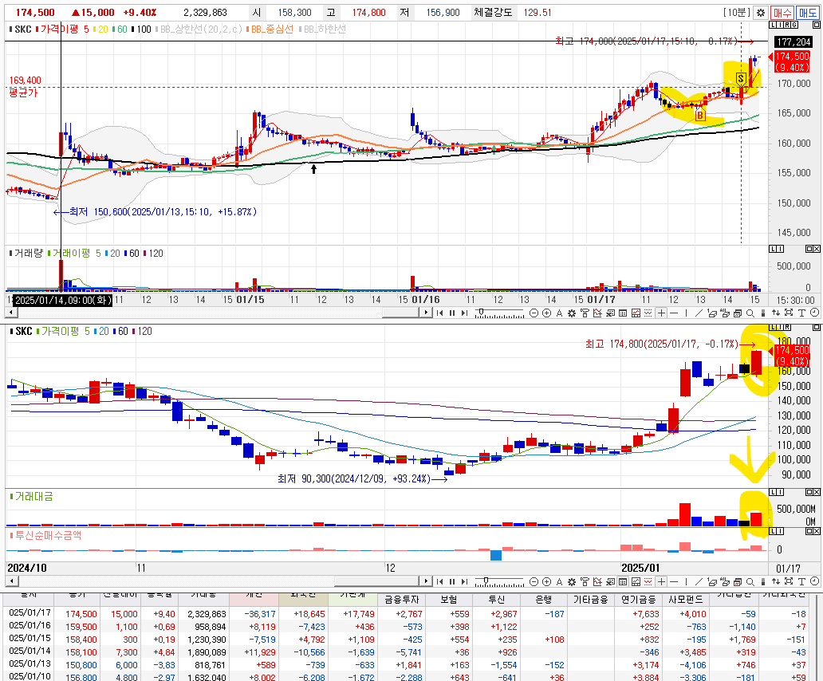Select the 사모펀드 column header
823x681 pixels.
pos(685,599)
